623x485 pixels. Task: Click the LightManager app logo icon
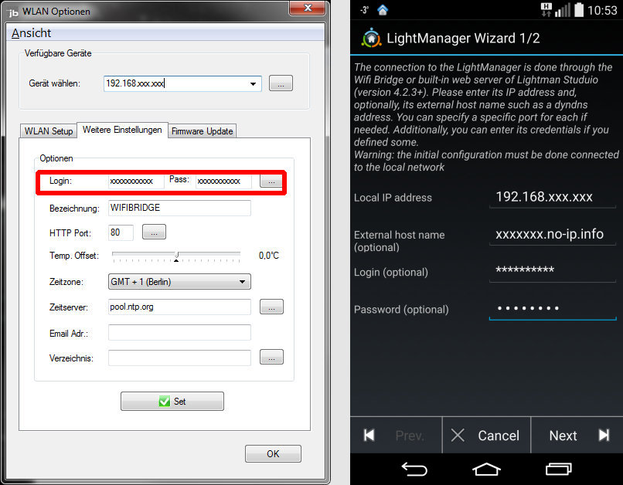(372, 38)
